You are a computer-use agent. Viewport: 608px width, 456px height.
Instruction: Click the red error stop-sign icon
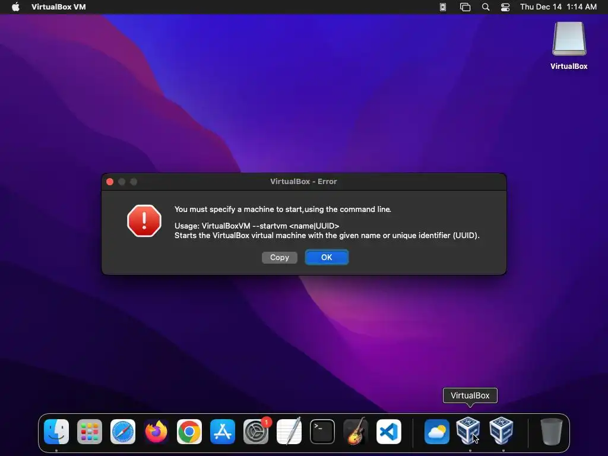144,221
